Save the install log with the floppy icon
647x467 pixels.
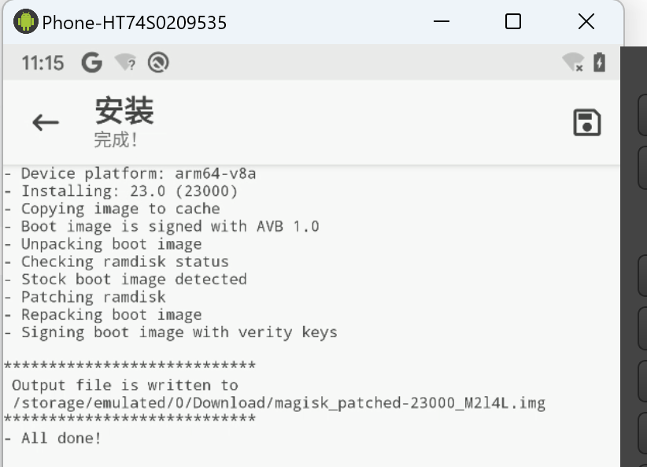tap(586, 123)
